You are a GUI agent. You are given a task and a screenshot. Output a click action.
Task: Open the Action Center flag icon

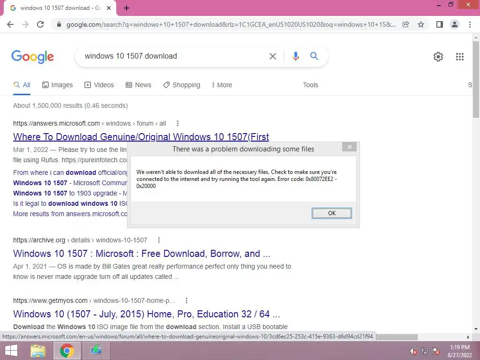[435, 351]
